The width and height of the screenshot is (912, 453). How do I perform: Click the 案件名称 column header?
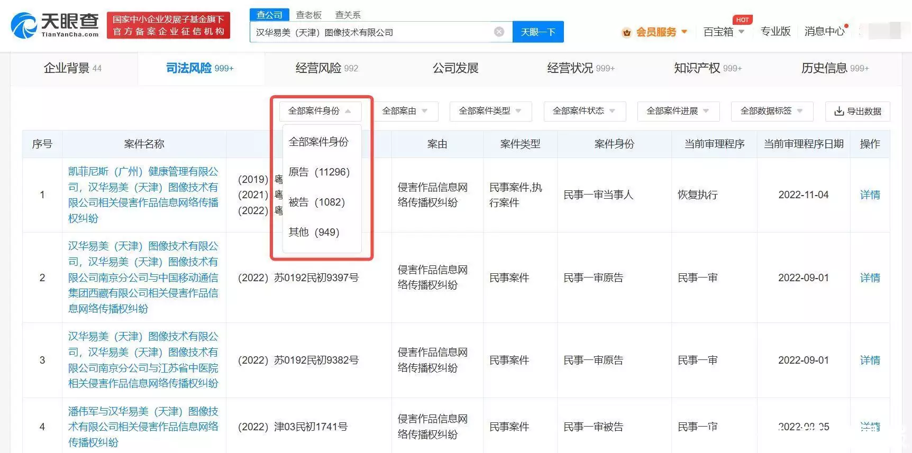click(144, 144)
